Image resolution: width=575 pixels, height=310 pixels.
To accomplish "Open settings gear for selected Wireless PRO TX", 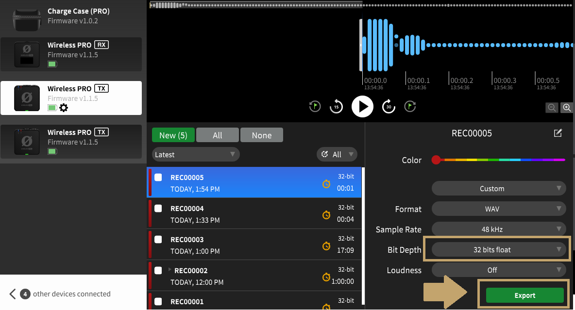I will click(64, 108).
